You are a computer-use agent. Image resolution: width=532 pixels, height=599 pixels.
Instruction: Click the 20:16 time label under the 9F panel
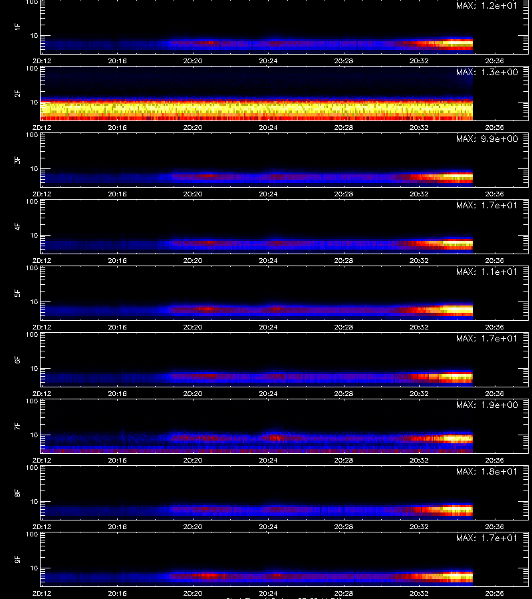click(117, 593)
